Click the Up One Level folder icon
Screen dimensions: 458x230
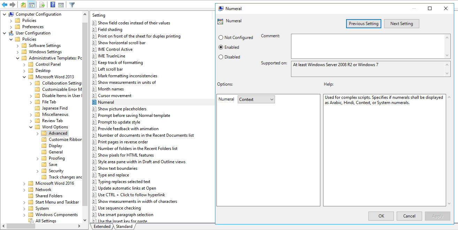[x=23, y=5]
